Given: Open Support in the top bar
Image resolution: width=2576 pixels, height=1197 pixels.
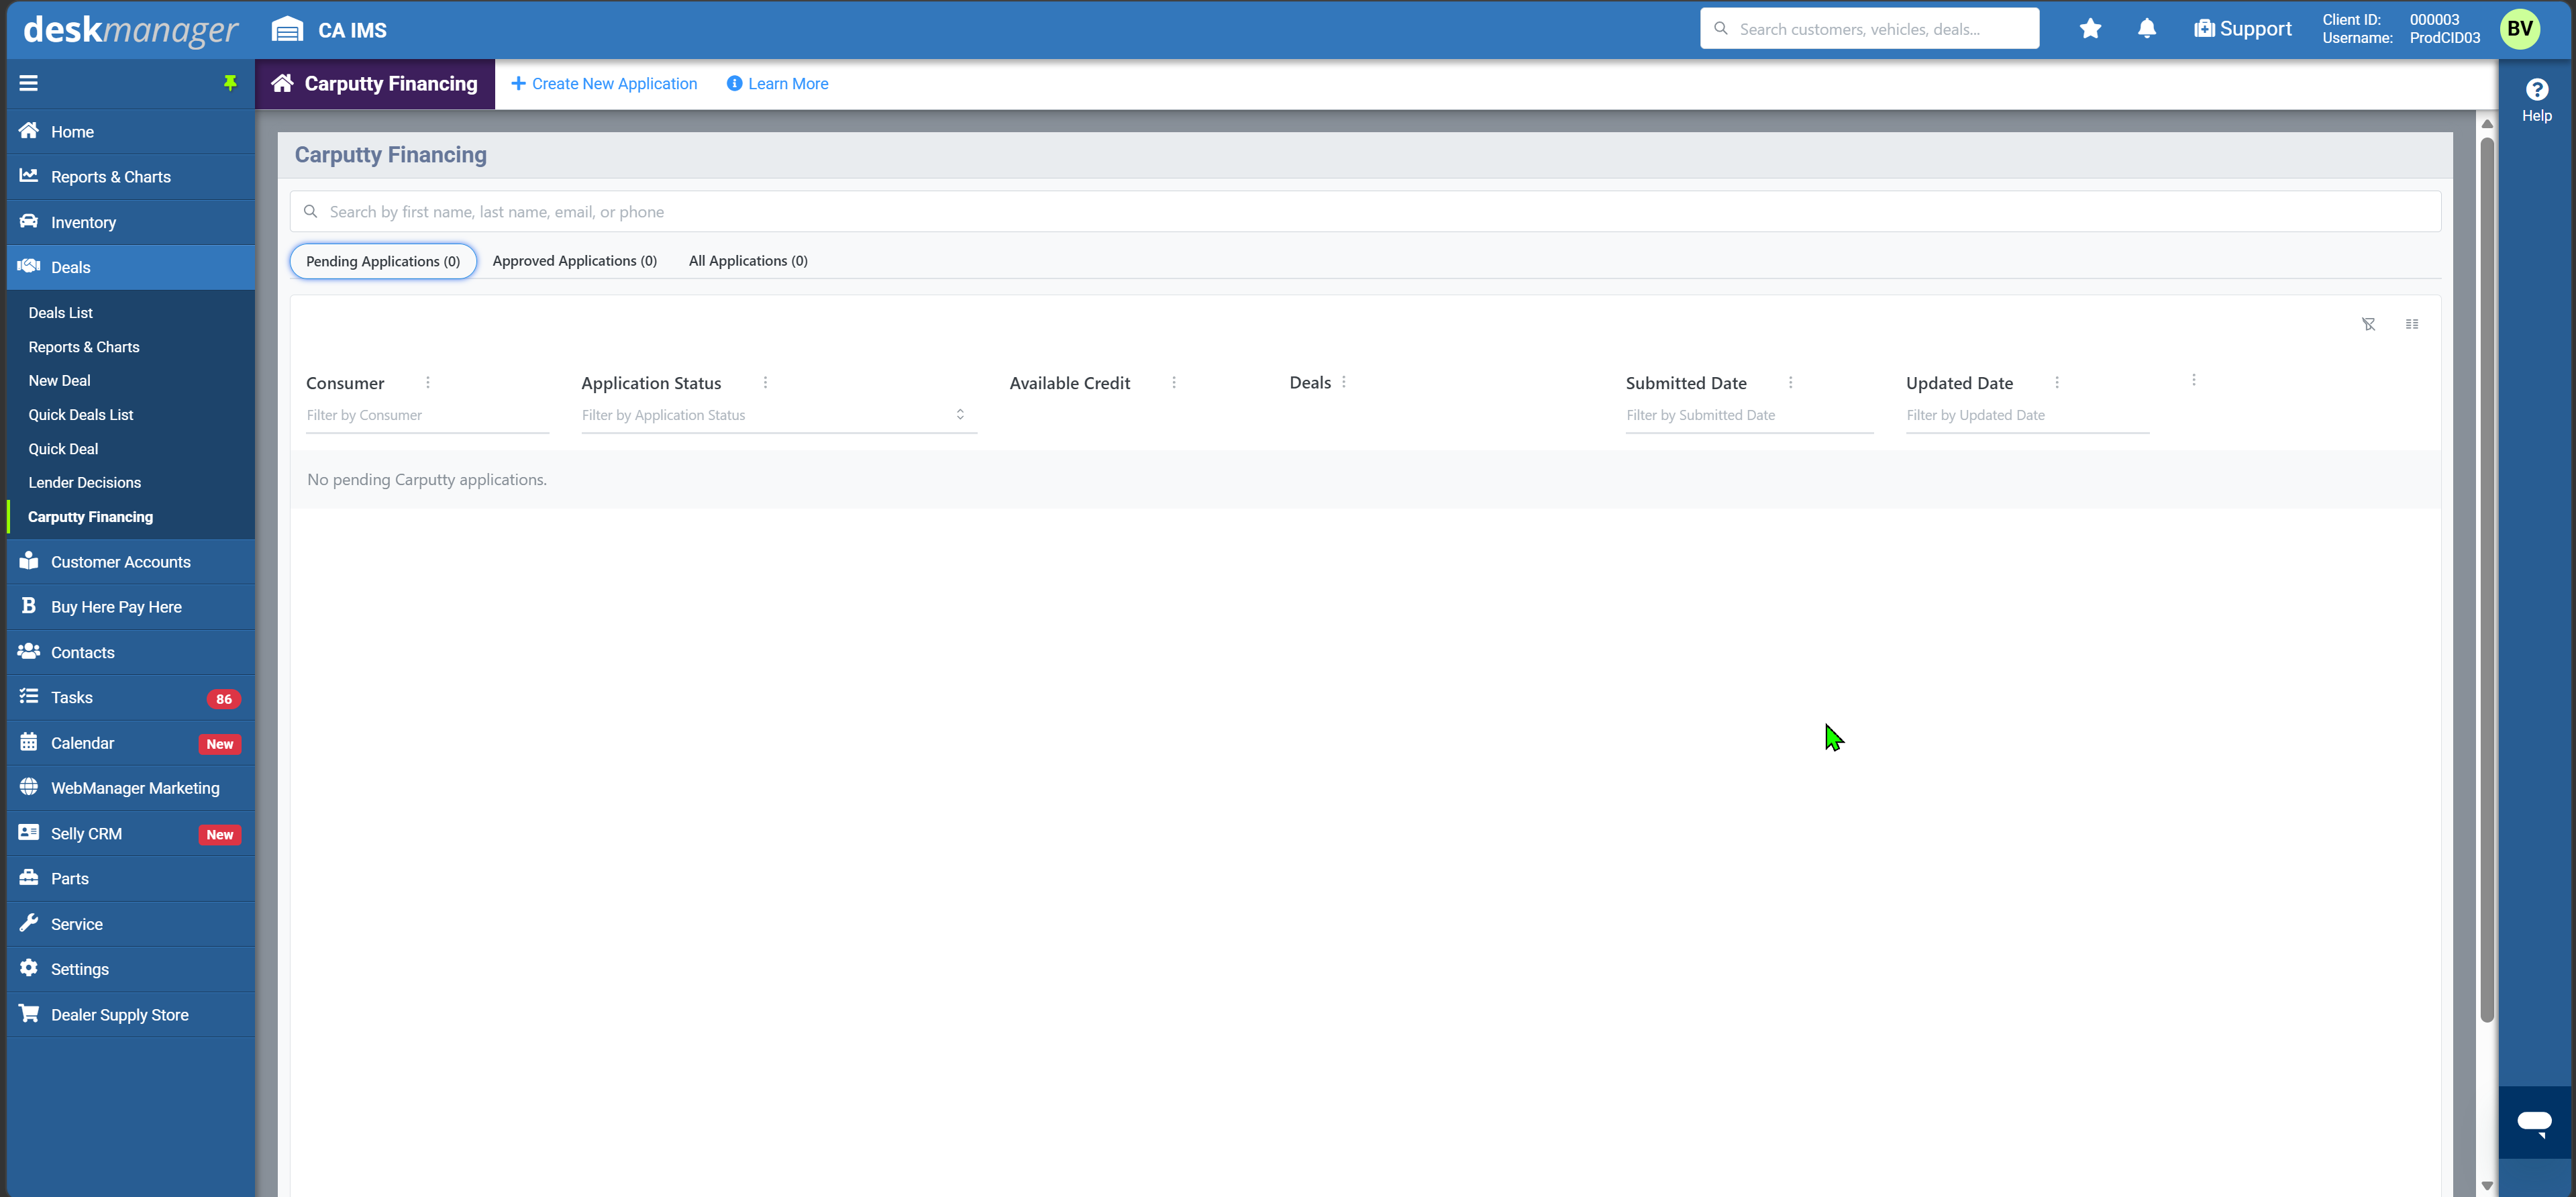Looking at the screenshot, I should tap(2242, 29).
